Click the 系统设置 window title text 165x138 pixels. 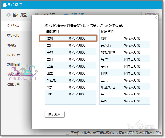pyautogui.click(x=15, y=5)
